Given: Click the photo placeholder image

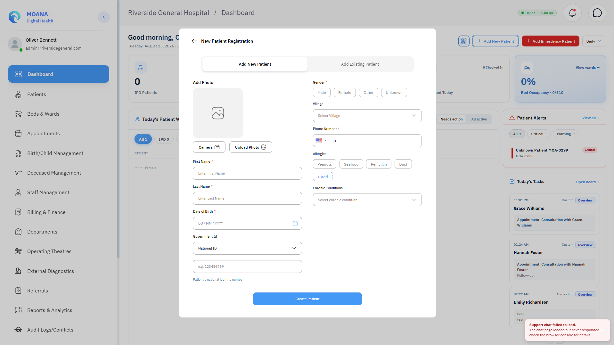Looking at the screenshot, I should [x=218, y=113].
